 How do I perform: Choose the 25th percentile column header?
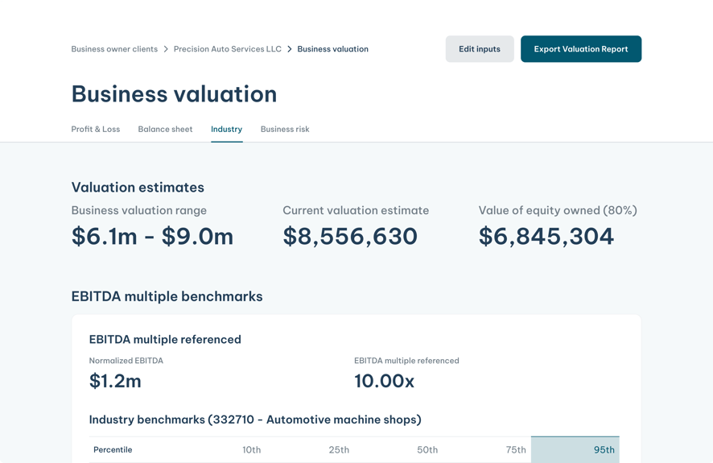tap(339, 450)
